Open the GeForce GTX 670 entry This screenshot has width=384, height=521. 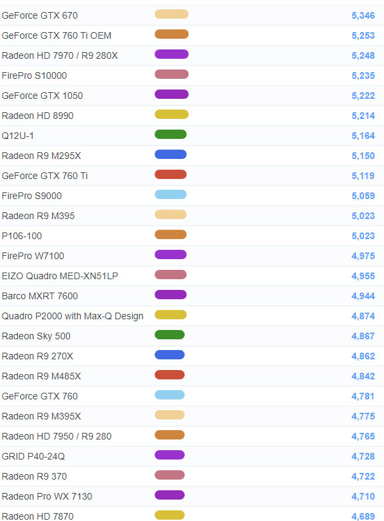39,15
